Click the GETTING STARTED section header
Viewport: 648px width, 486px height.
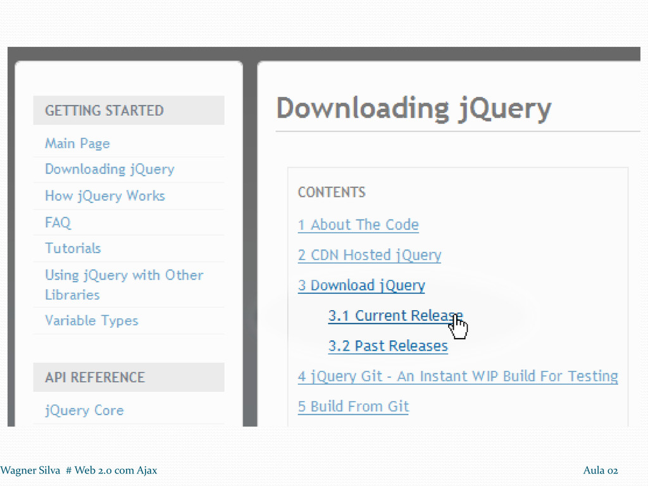point(129,110)
